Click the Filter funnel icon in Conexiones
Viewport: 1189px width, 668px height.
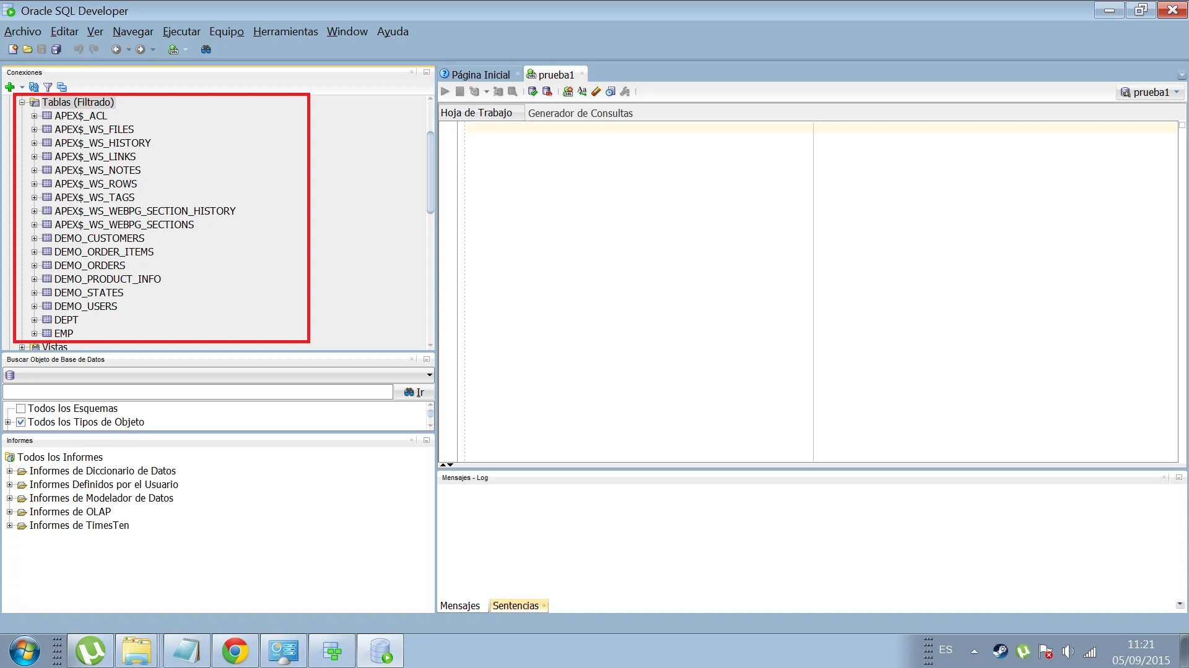(x=48, y=87)
